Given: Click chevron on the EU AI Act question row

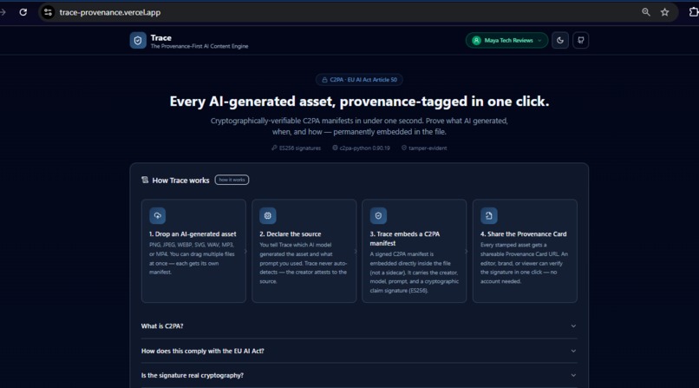Looking at the screenshot, I should 573,351.
